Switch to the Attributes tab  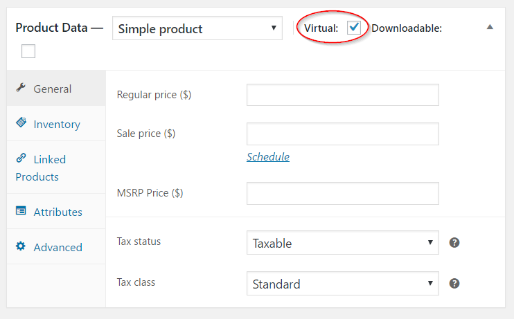coord(56,211)
